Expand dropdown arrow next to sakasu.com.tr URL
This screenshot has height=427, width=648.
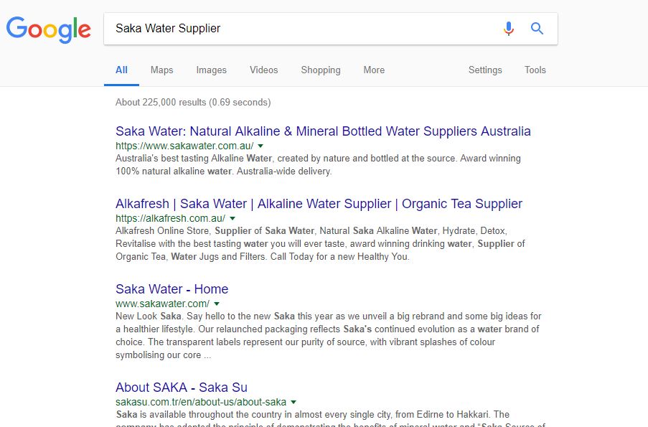coord(294,402)
